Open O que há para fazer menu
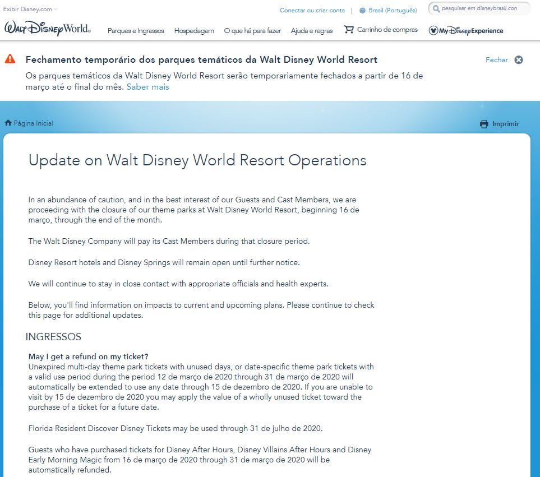This screenshot has width=540, height=477. (x=252, y=31)
